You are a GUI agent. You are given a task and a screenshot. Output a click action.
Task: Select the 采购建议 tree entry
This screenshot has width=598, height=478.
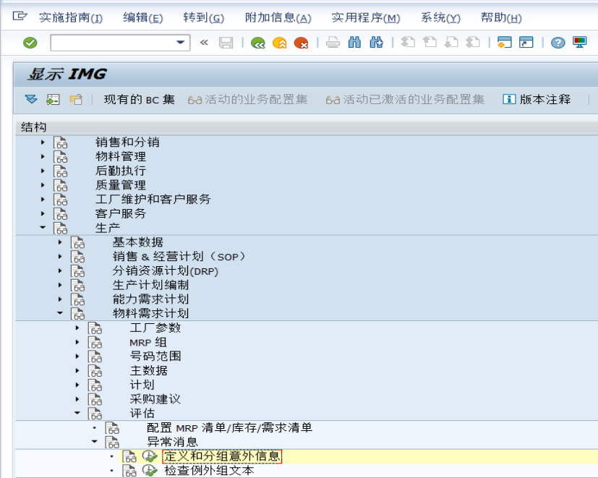[x=155, y=399]
